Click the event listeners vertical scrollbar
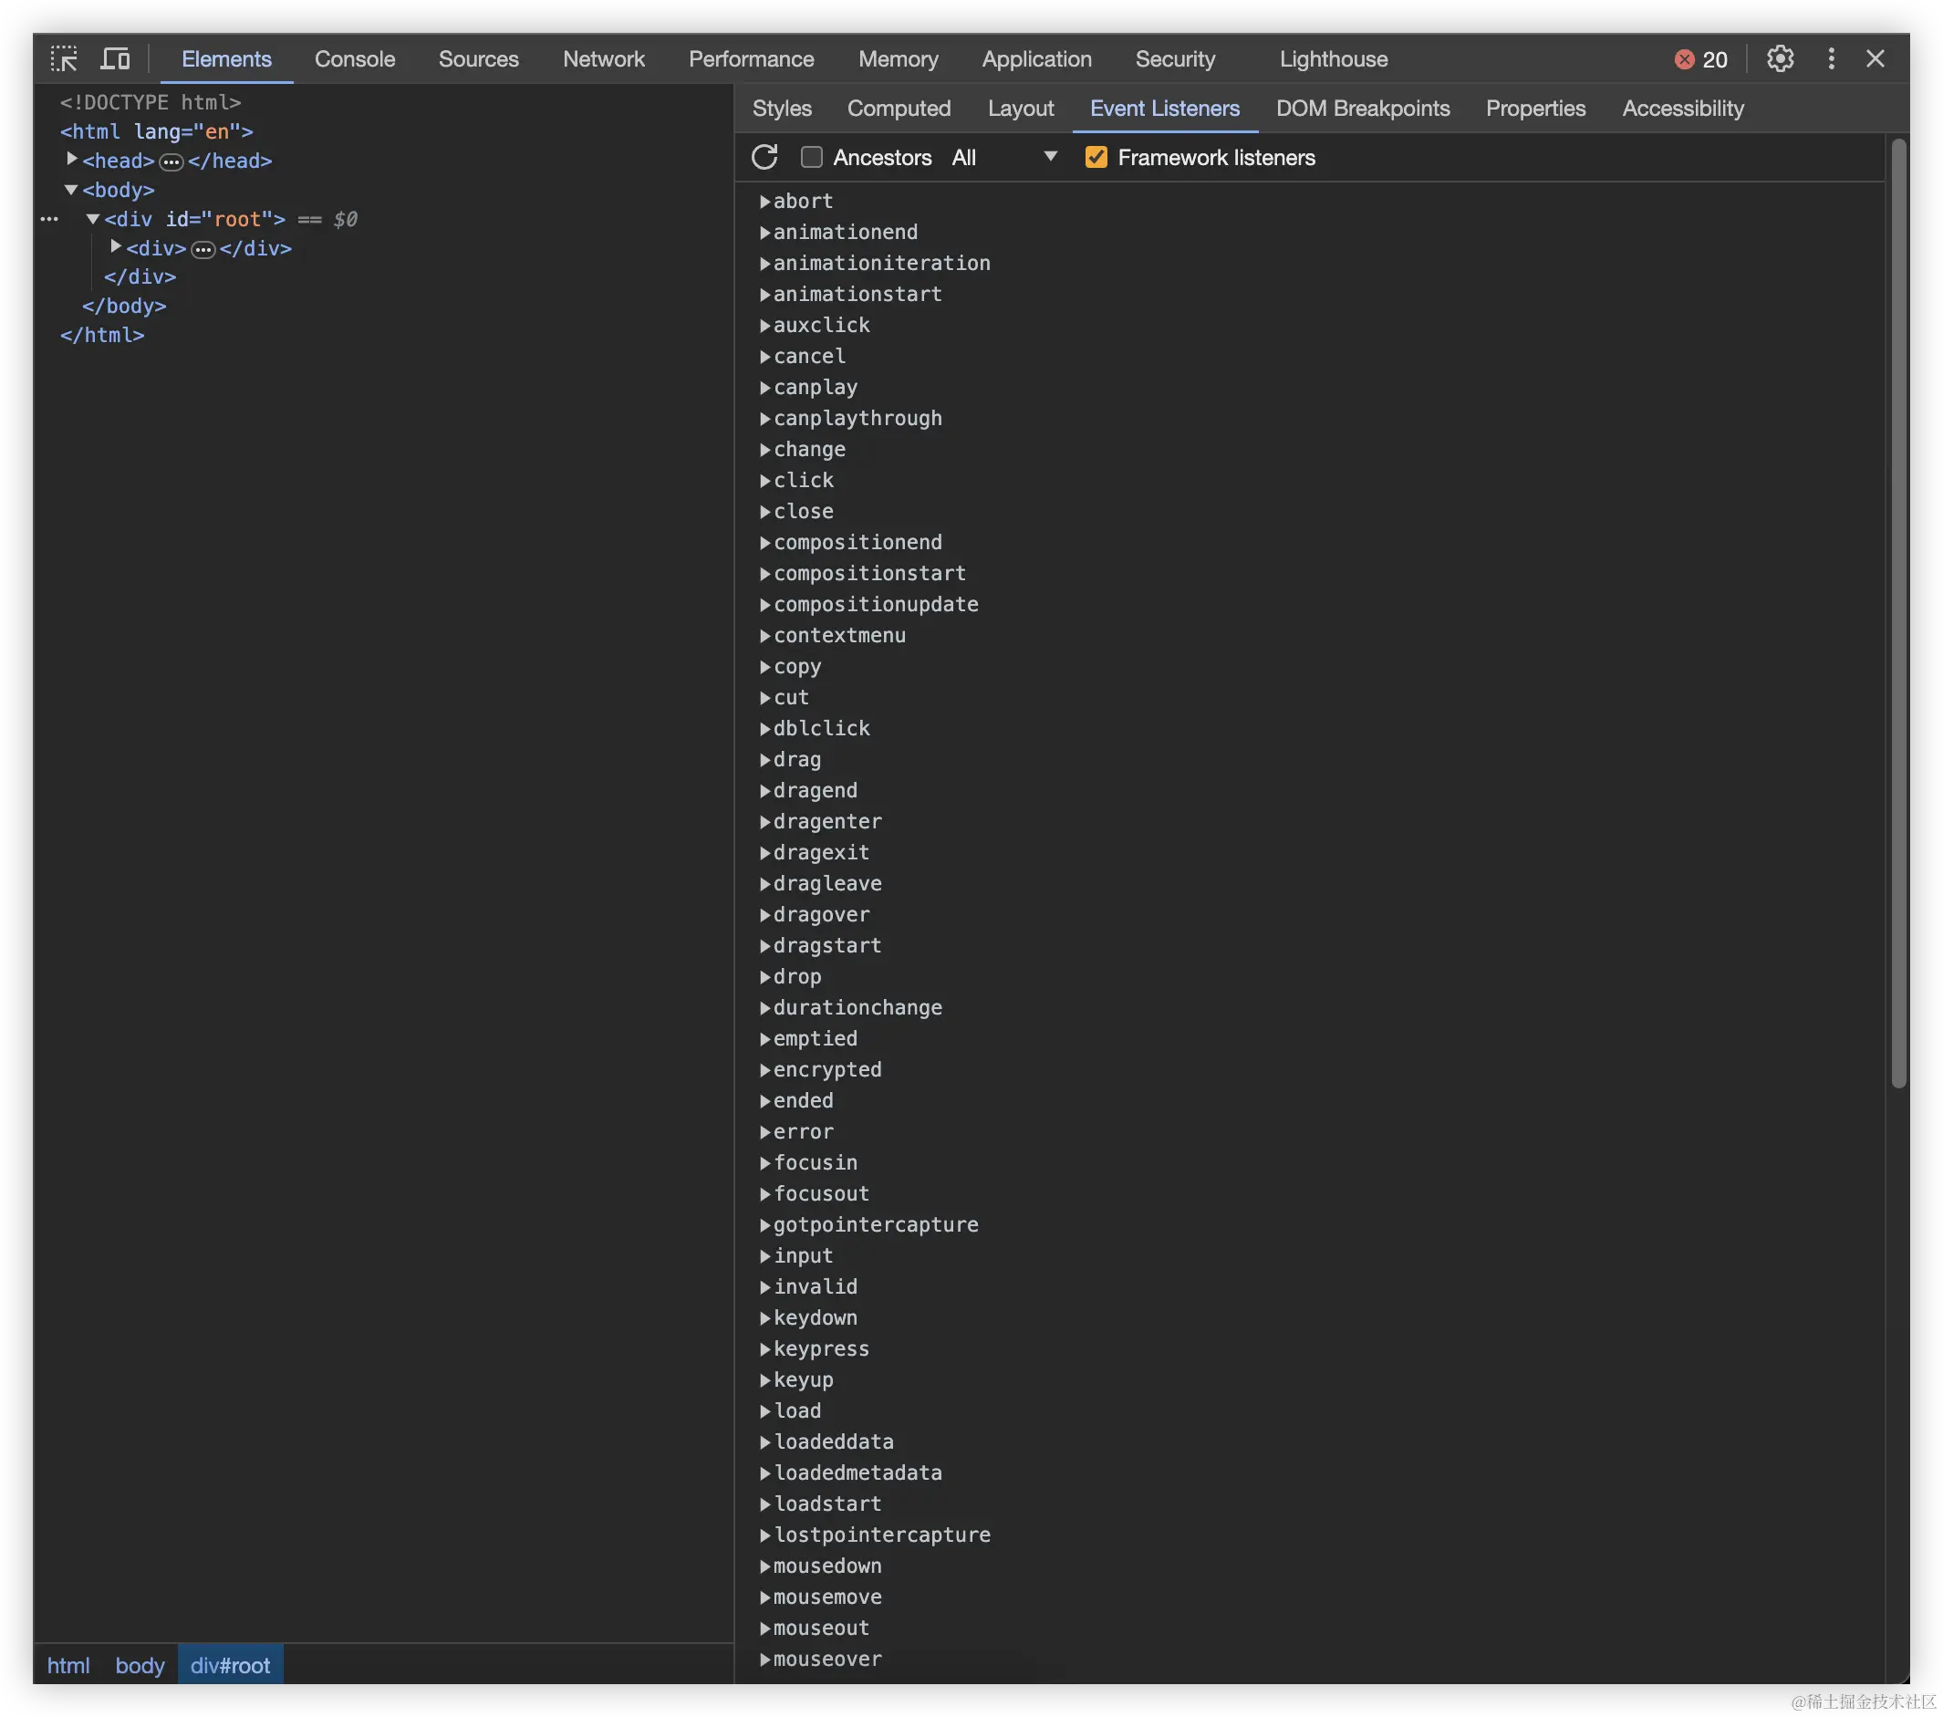Viewport: 1943px width, 1717px height. [1898, 613]
